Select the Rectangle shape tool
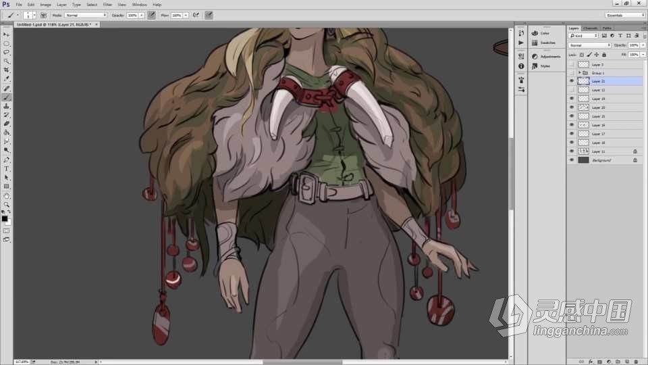The width and height of the screenshot is (648, 365). (x=6, y=187)
